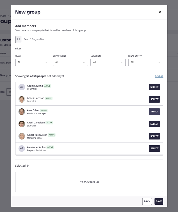Open the Legal Entity filter dropdown
Image resolution: width=178 pixels, height=212 pixels.
tap(146, 62)
